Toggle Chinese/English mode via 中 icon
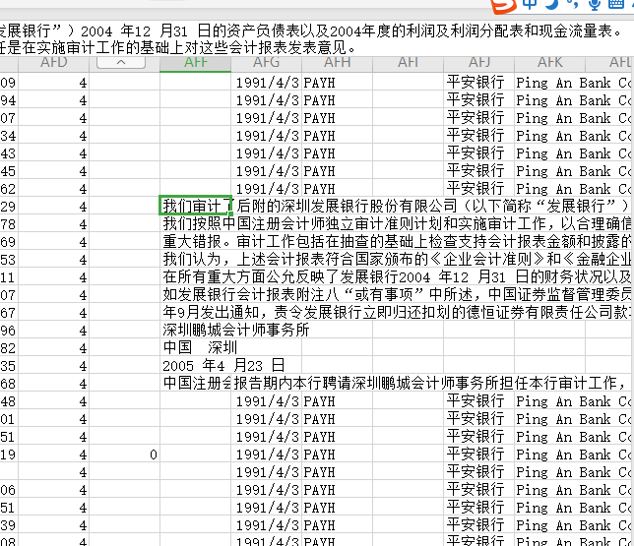Viewport: 634px width, 546px height. coord(530,4)
